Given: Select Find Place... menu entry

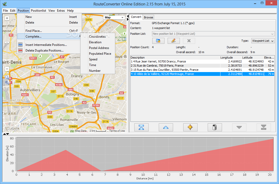Looking at the screenshot, I should pos(49,31).
